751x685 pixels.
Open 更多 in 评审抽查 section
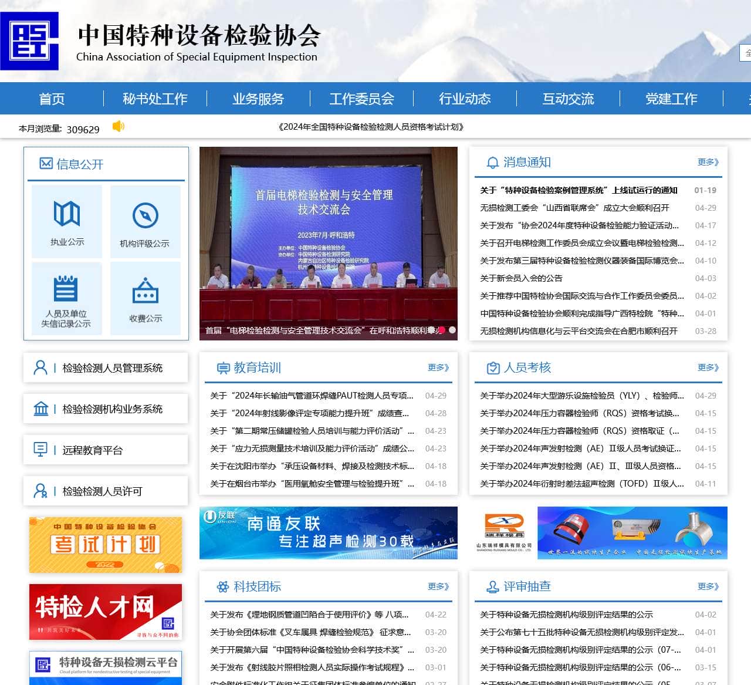coord(708,586)
